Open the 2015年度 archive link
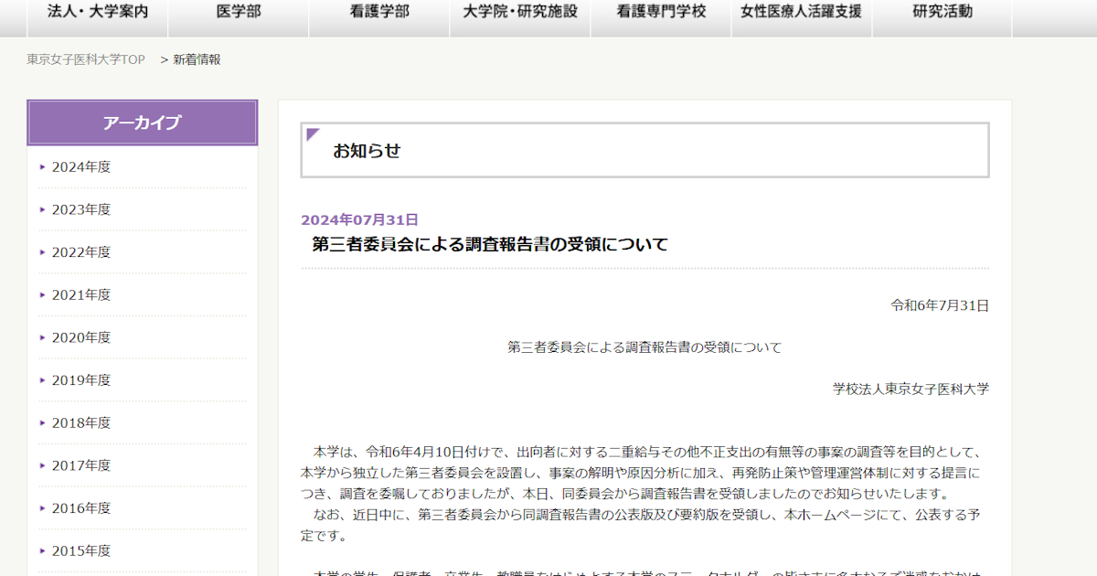Screen dimensions: 1097x576 coord(80,550)
